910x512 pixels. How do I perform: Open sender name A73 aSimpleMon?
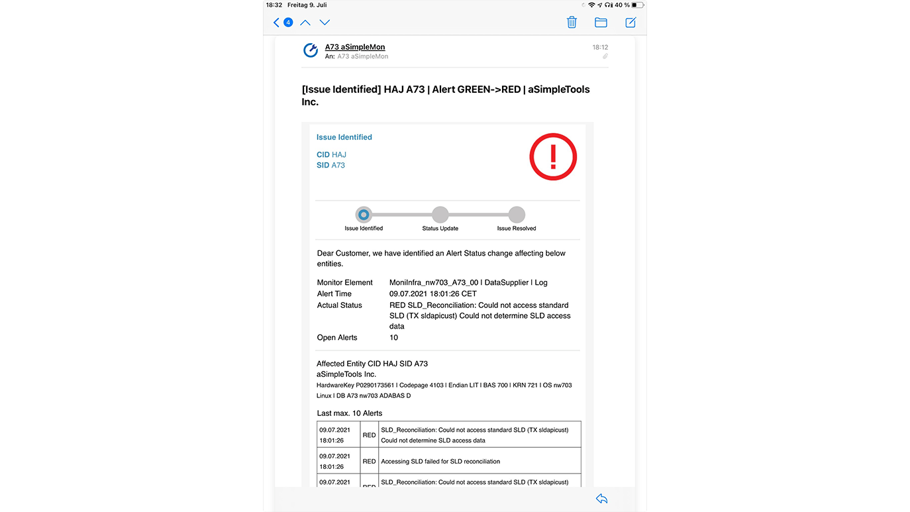point(355,47)
